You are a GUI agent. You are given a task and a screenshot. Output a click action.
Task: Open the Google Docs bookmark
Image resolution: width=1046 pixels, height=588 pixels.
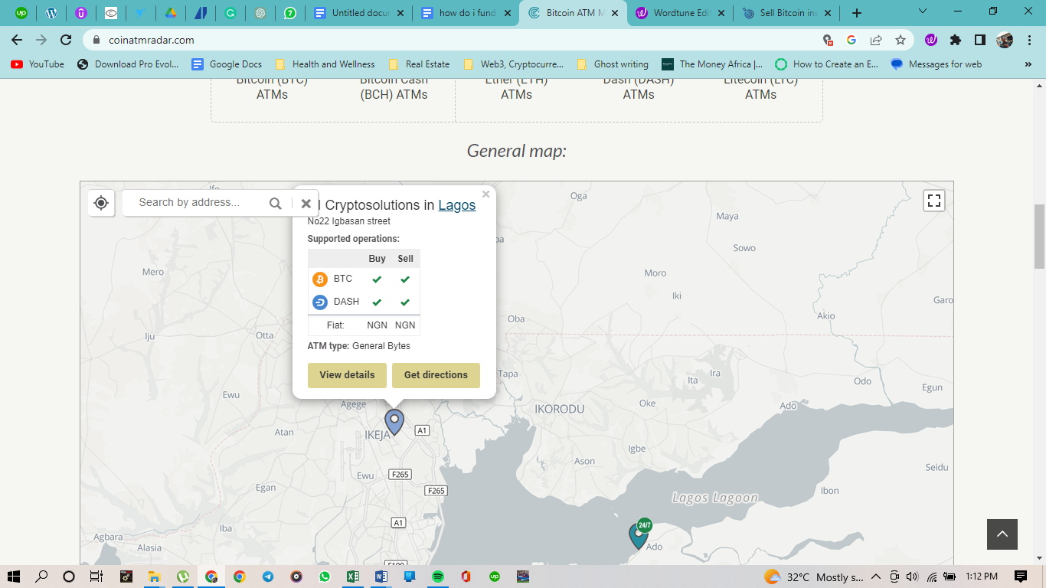click(227, 64)
